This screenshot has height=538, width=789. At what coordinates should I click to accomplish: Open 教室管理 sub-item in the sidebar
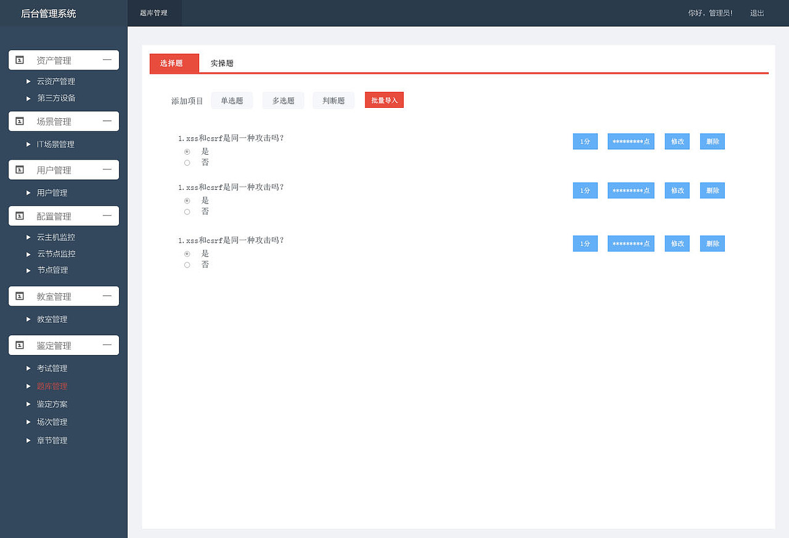[52, 319]
